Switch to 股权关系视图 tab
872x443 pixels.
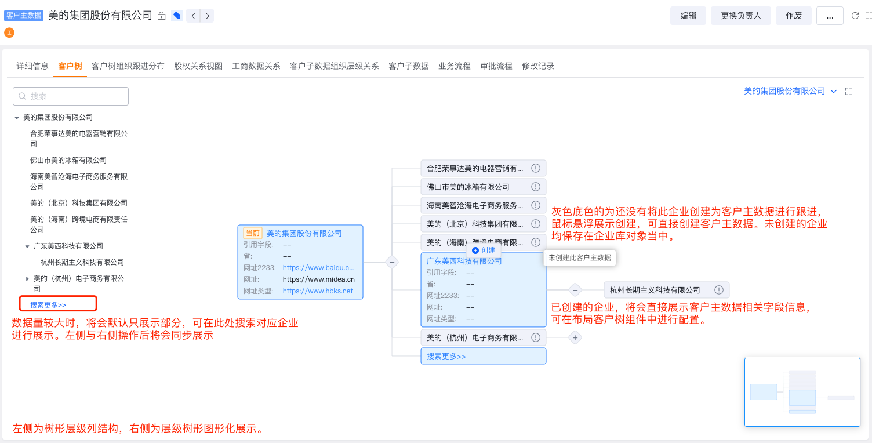[x=198, y=66]
